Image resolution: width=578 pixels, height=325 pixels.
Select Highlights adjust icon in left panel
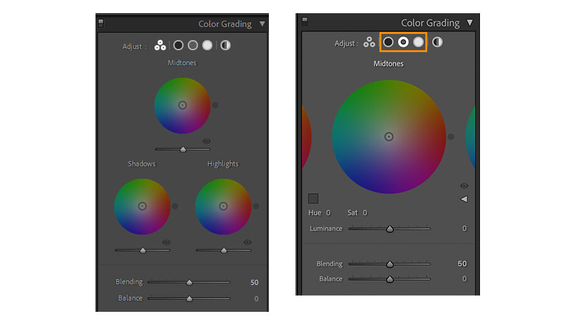tap(207, 45)
